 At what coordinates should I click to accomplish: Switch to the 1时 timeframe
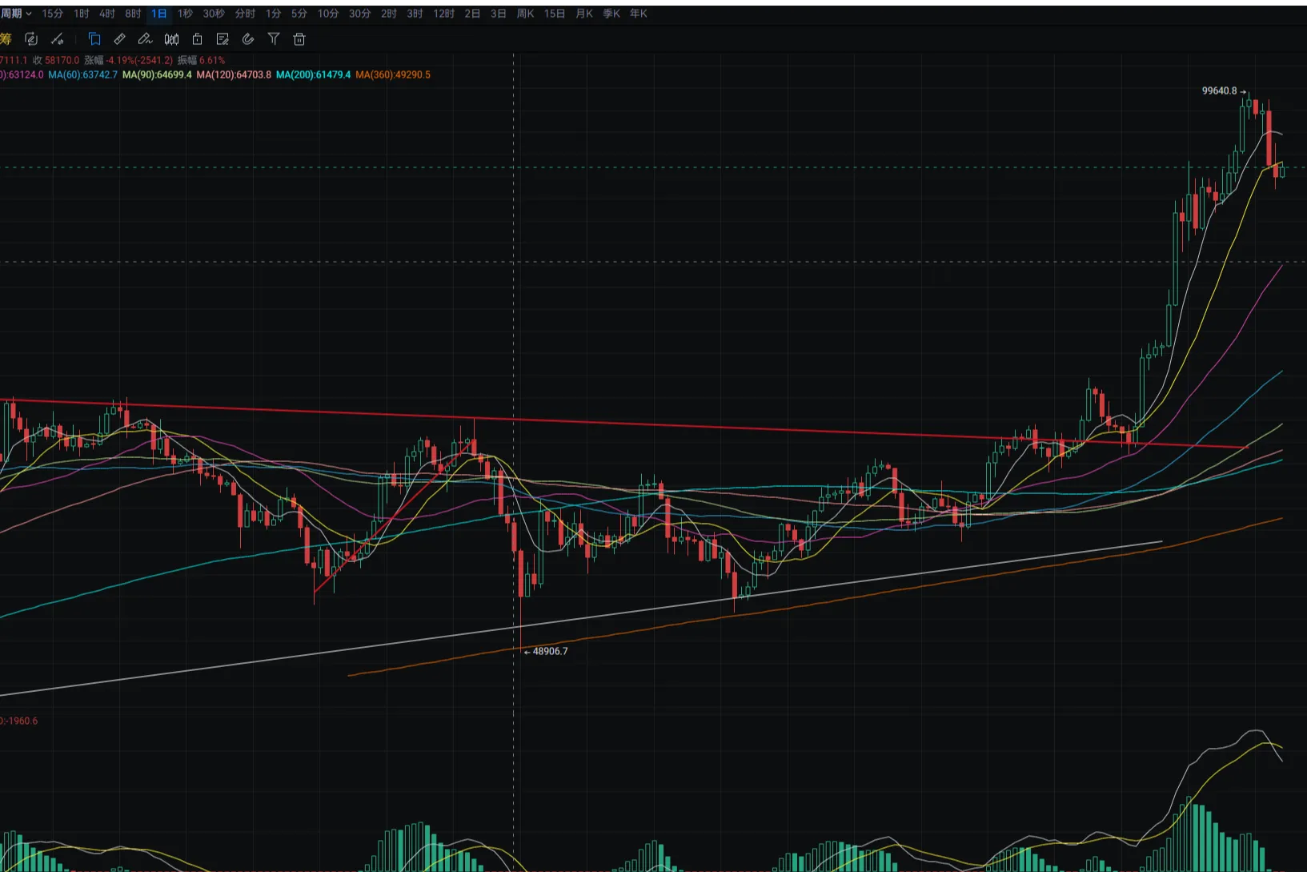82,14
